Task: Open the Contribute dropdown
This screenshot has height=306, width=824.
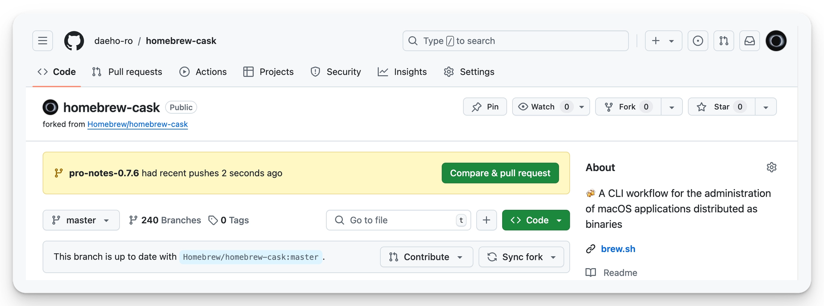Action: (x=426, y=257)
